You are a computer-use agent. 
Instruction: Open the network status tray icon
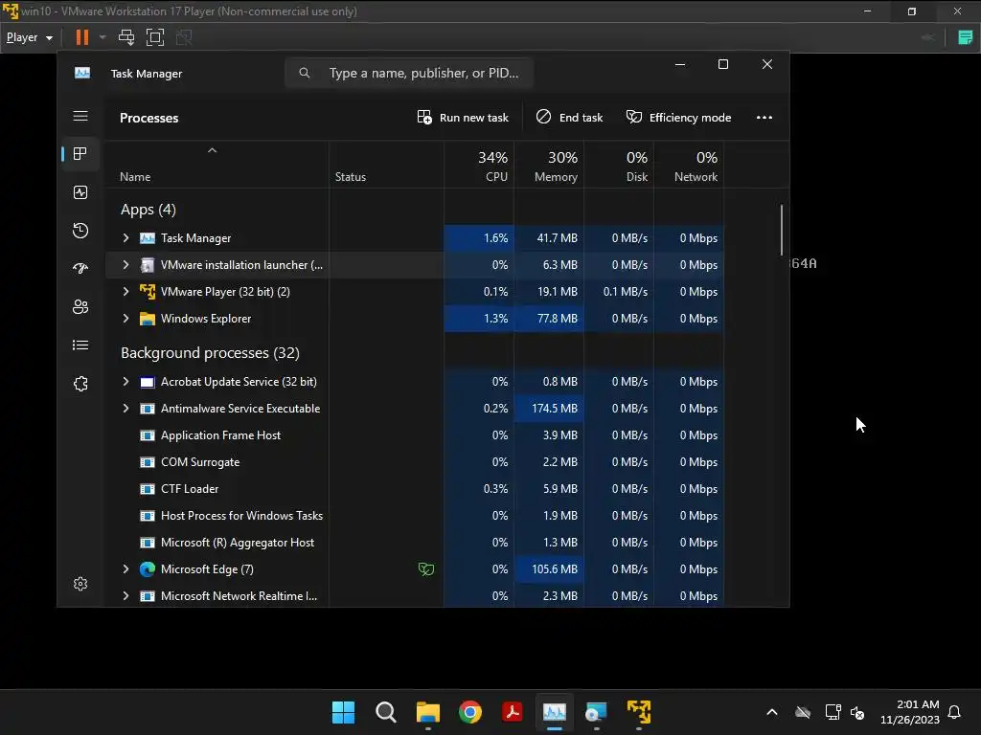(x=833, y=712)
